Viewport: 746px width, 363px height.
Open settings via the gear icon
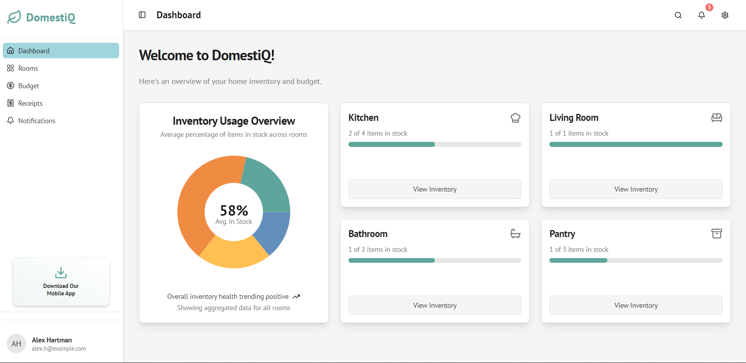point(725,15)
